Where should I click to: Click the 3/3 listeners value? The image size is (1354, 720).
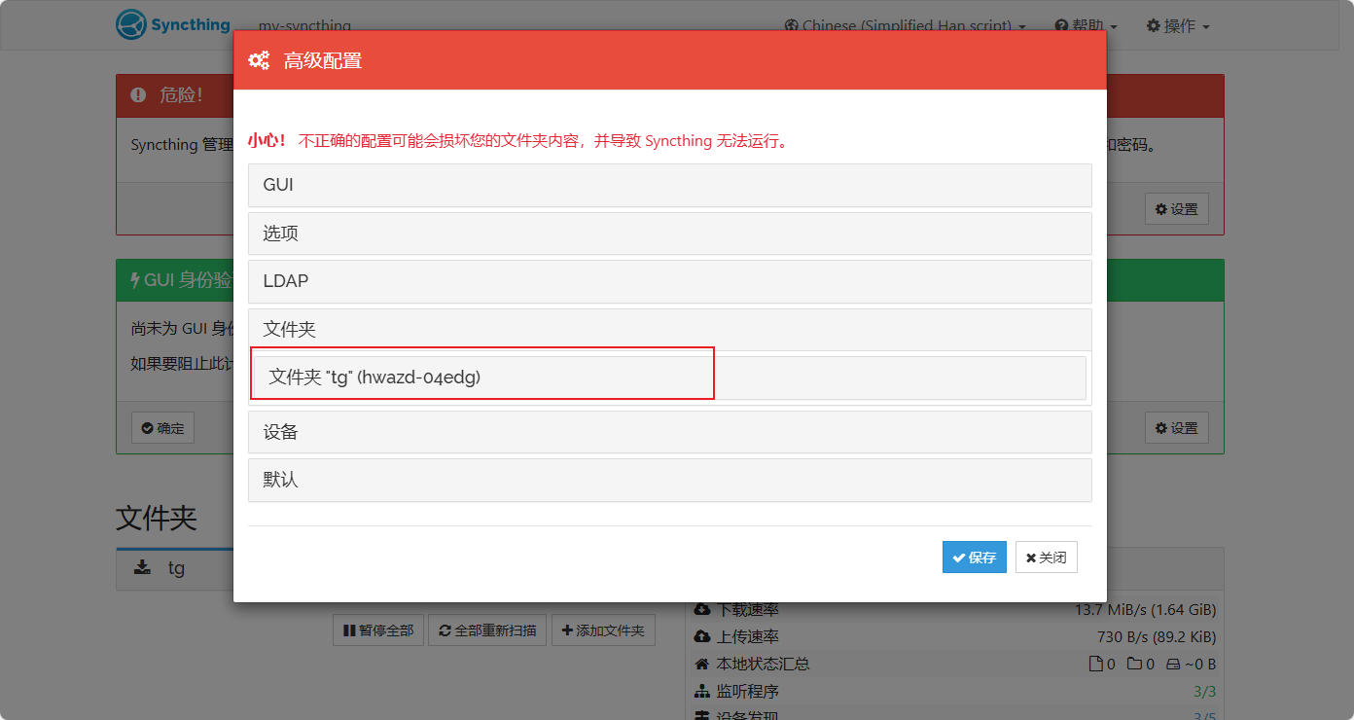tap(1204, 692)
